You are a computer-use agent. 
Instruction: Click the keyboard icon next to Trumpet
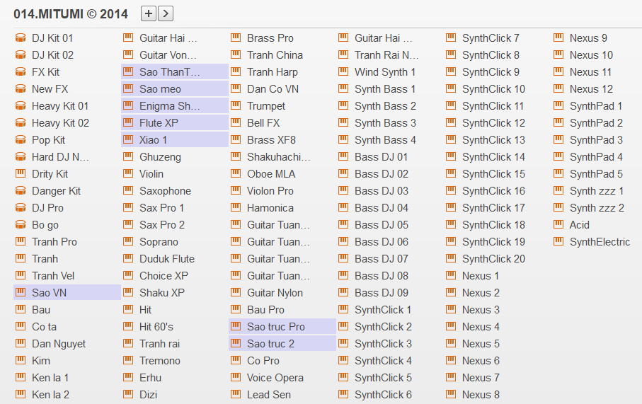[236, 106]
